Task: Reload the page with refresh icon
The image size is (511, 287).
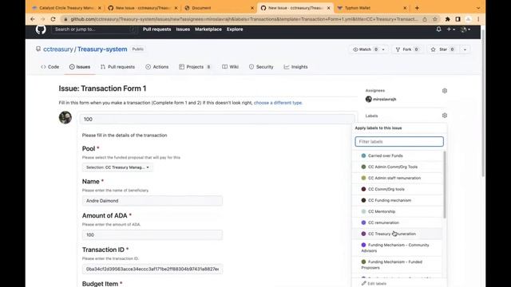Action: pos(53,19)
